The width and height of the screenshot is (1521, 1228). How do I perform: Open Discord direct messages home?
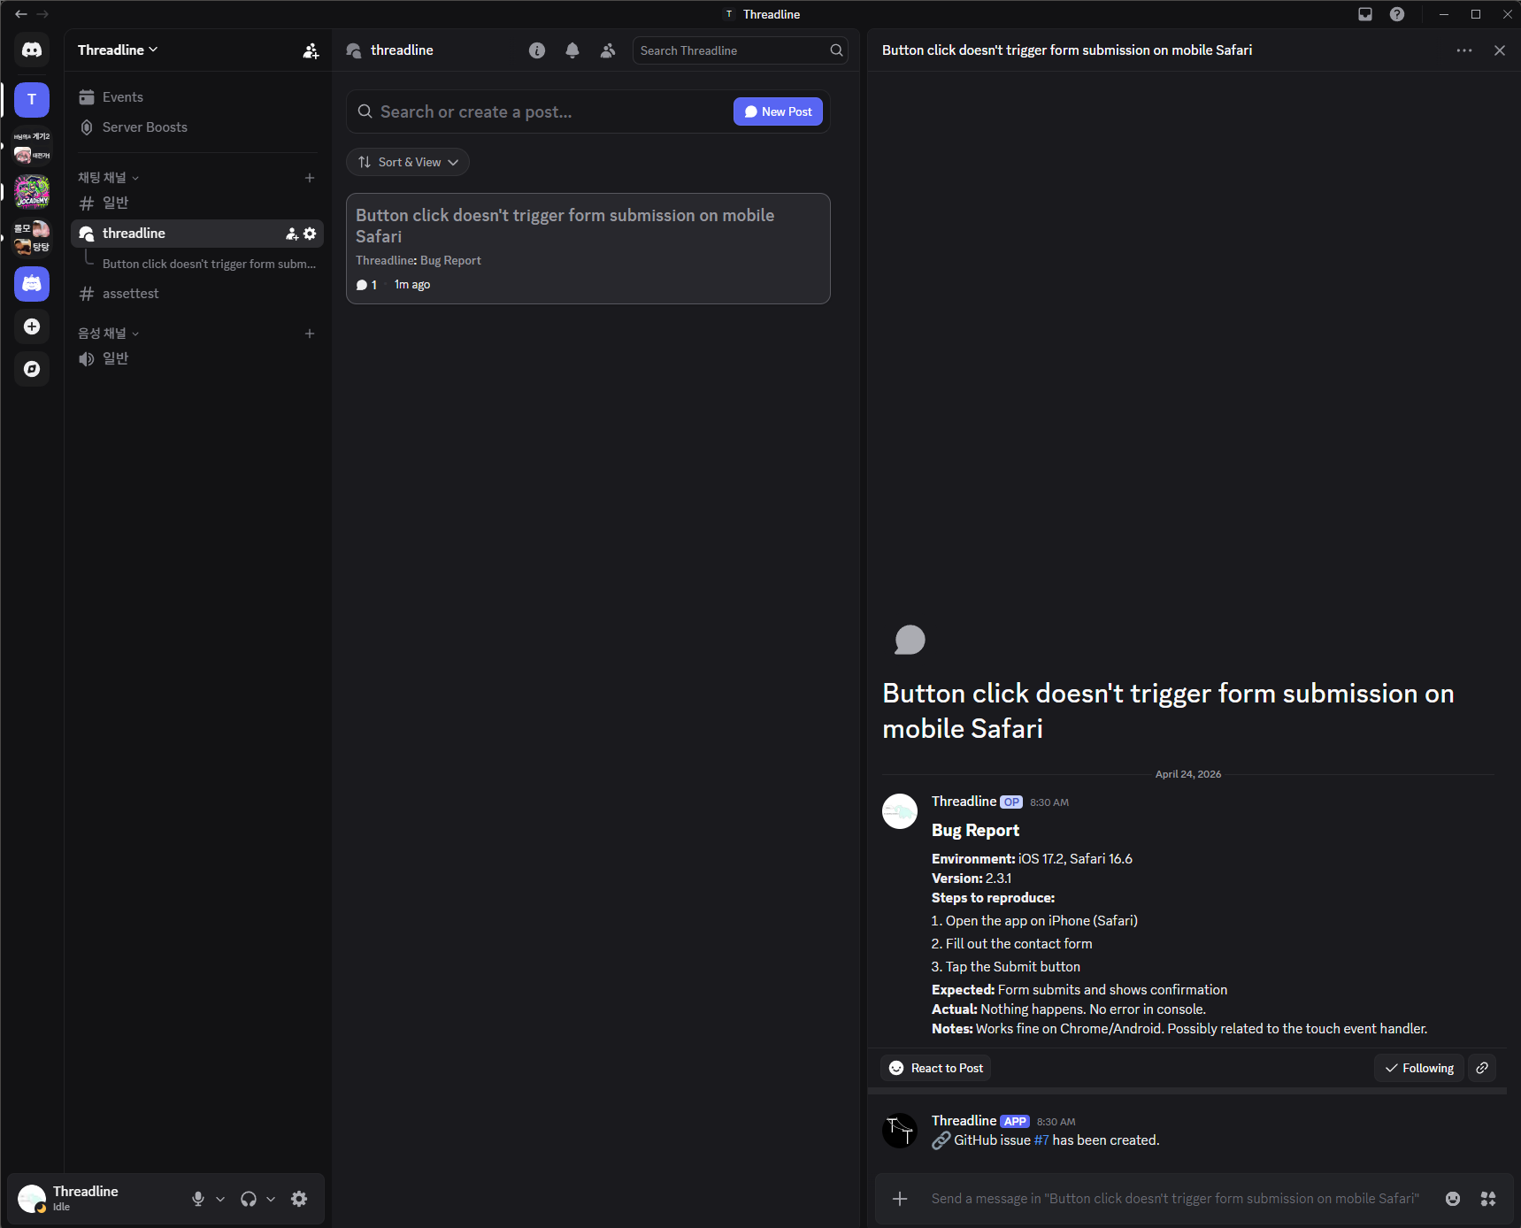32,50
